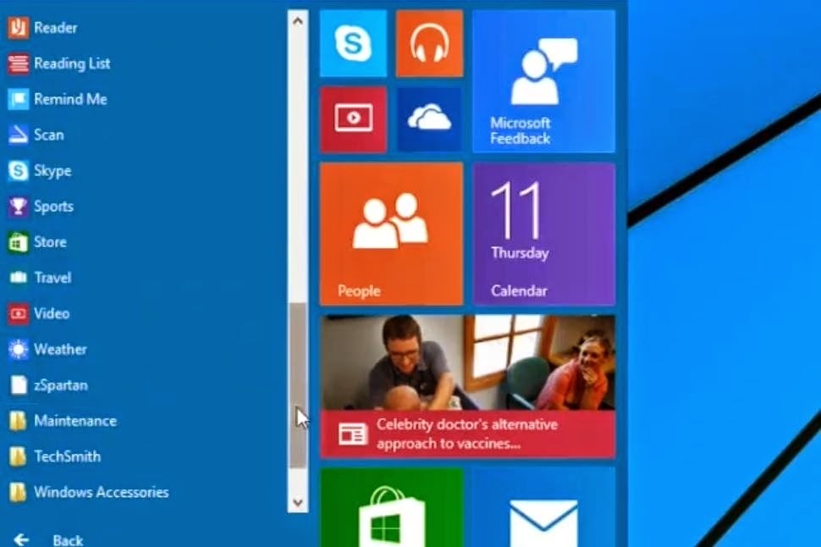Open the green Store tile
The height and width of the screenshot is (547, 821).
pos(392,508)
